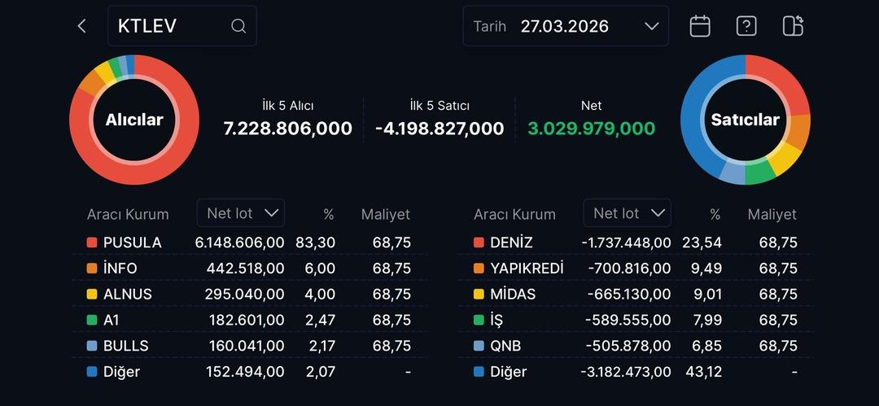Click the Alıcılar donut chart

coord(134,120)
